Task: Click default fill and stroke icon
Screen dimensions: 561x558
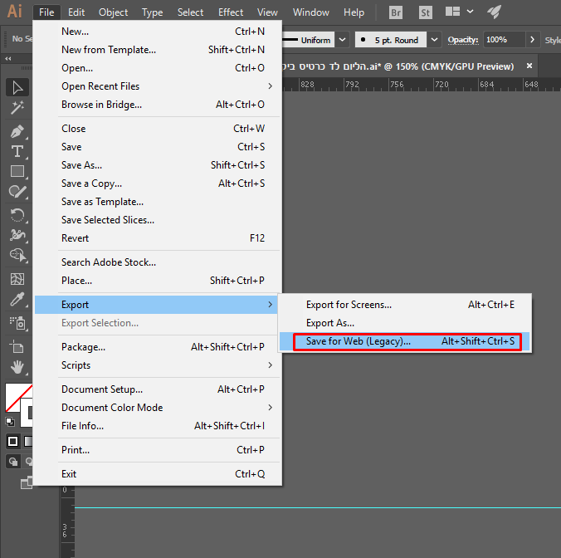Action: (10, 422)
